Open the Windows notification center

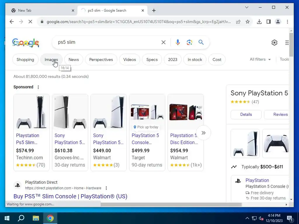pyautogui.click(x=290, y=218)
